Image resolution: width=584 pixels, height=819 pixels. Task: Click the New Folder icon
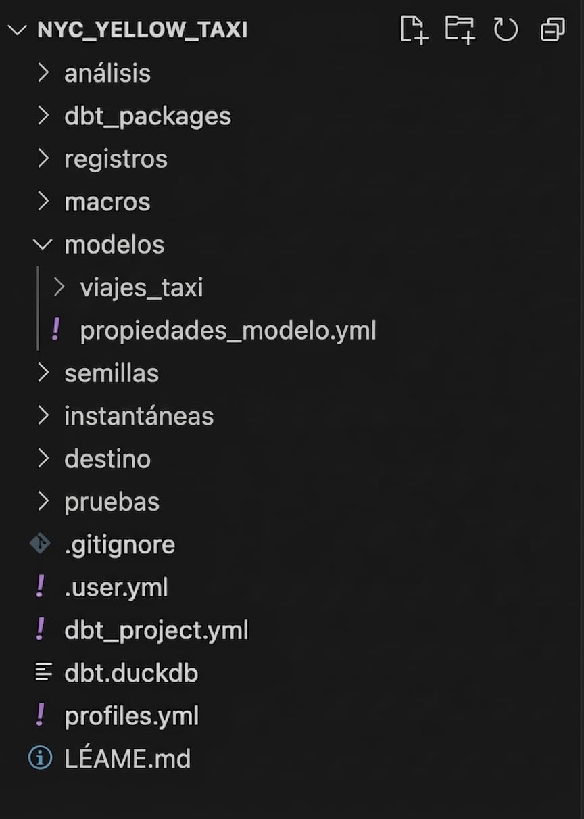point(460,29)
